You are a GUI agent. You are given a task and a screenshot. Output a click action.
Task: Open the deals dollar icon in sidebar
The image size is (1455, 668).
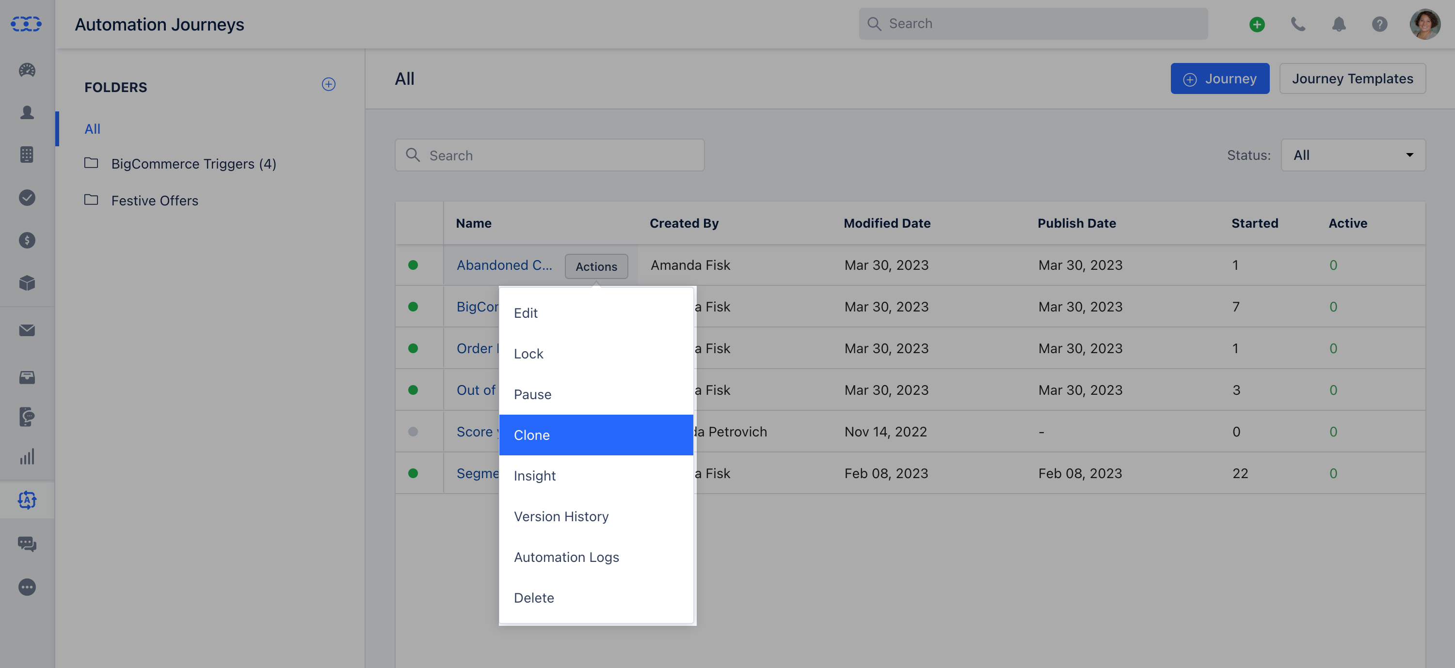(x=27, y=240)
